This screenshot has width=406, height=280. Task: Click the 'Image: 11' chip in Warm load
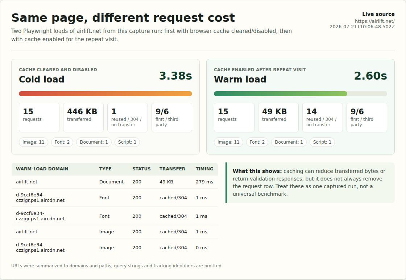228,142
